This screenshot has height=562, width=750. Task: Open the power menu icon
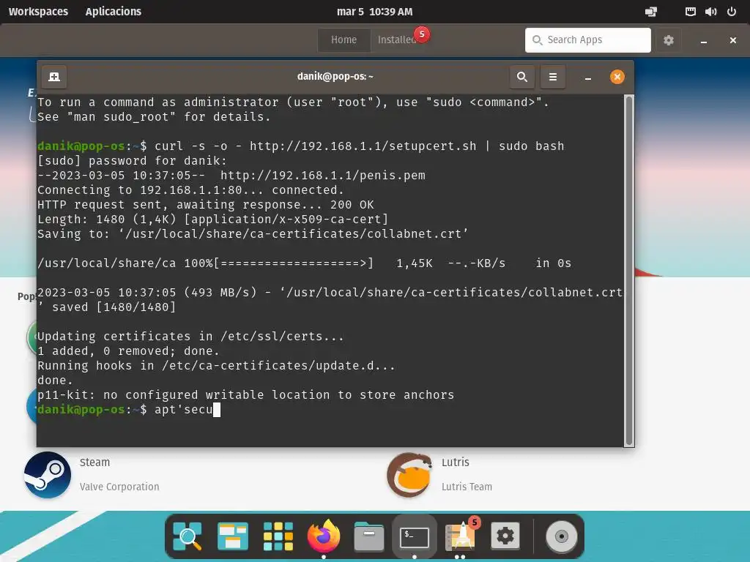732,12
